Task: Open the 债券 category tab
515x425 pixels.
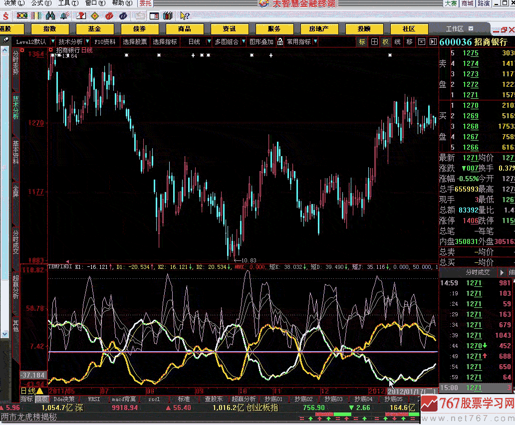Action: click(140, 29)
